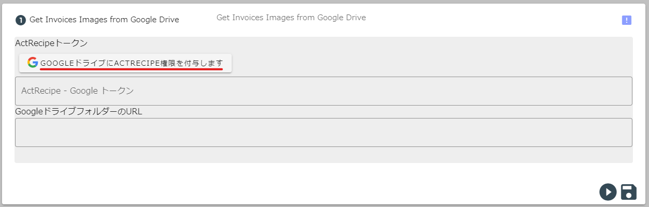Click the Google G logo
The height and width of the screenshot is (207, 649).
coord(33,63)
